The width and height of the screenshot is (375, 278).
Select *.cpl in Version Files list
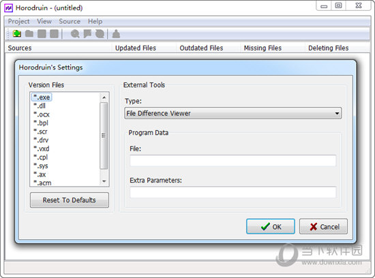[x=41, y=157]
